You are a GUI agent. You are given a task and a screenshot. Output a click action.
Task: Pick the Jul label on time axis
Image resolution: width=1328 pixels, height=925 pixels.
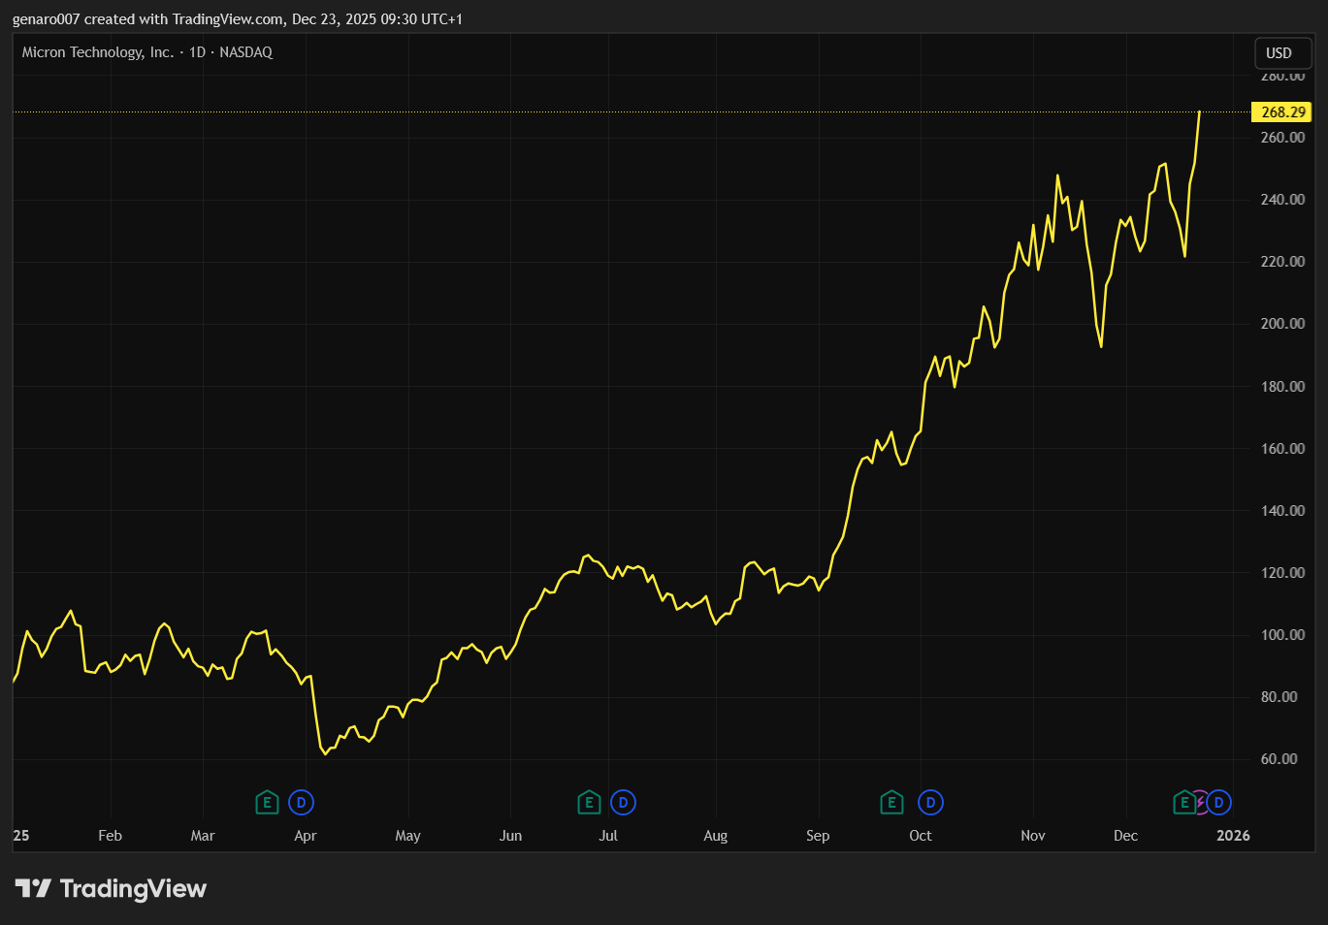point(608,836)
